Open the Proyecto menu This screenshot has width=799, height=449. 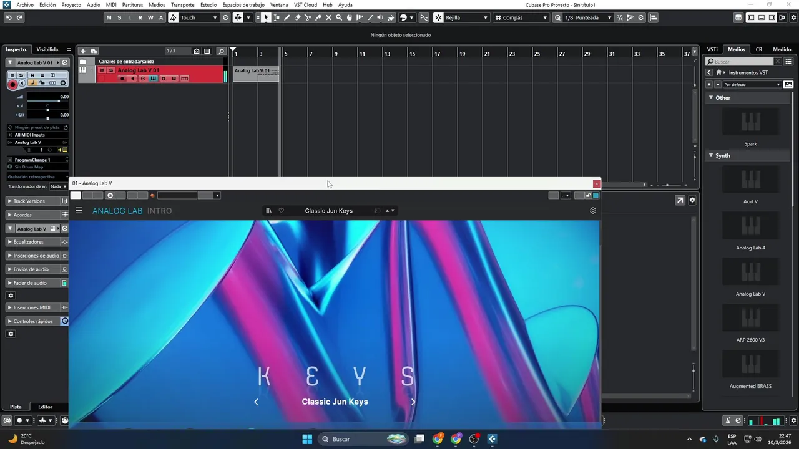[71, 4]
